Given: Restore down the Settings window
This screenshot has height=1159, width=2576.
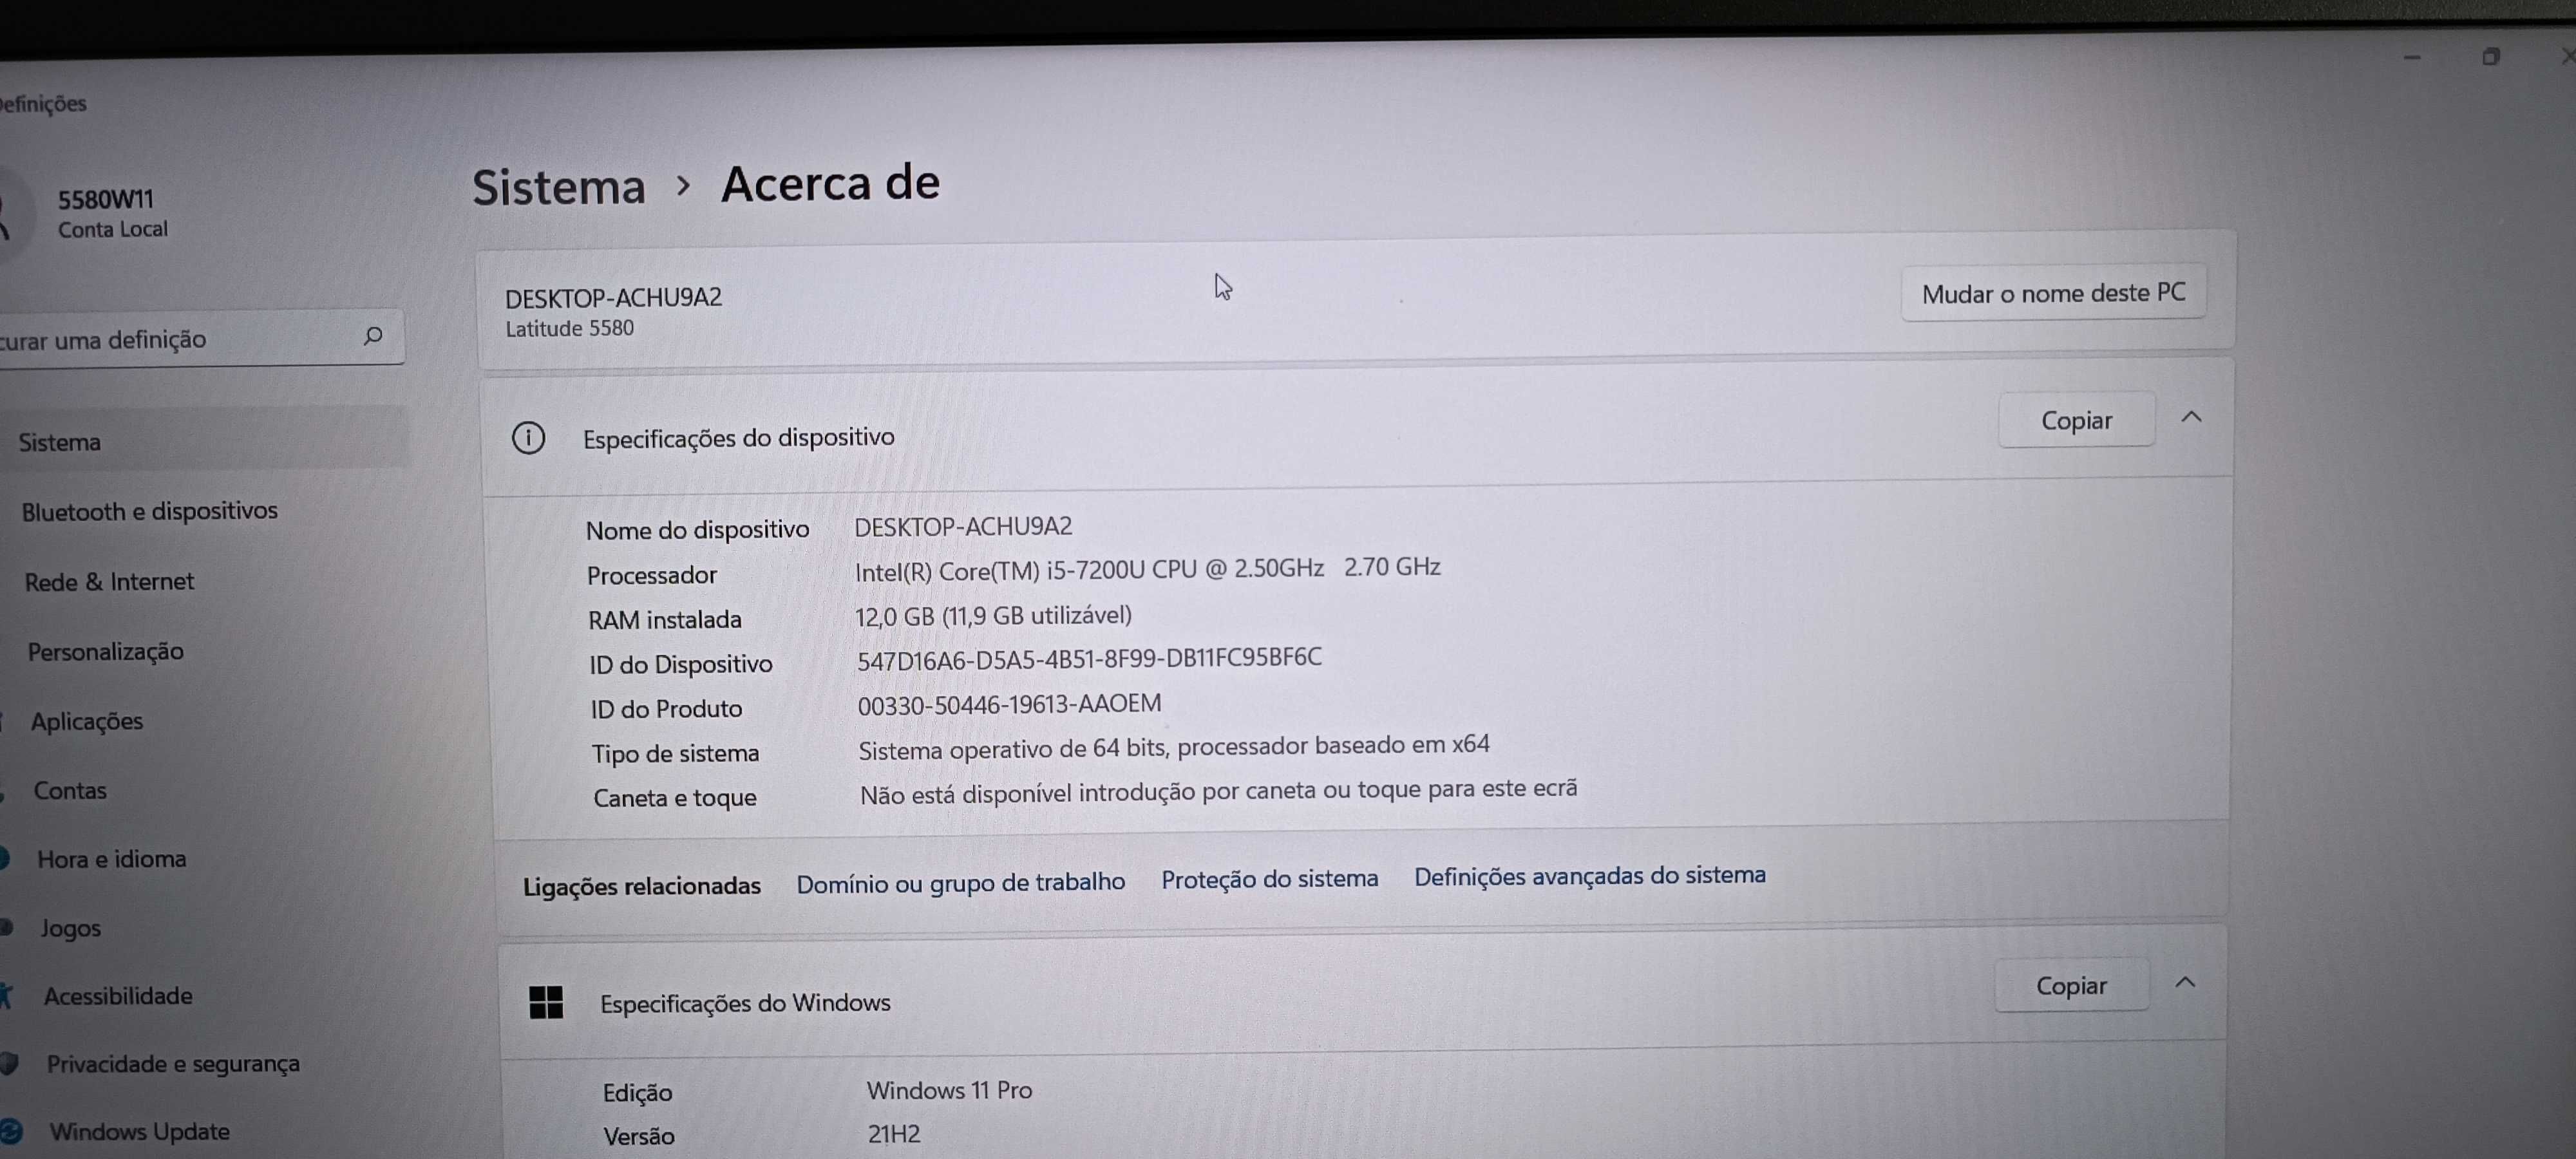Looking at the screenshot, I should 2490,57.
